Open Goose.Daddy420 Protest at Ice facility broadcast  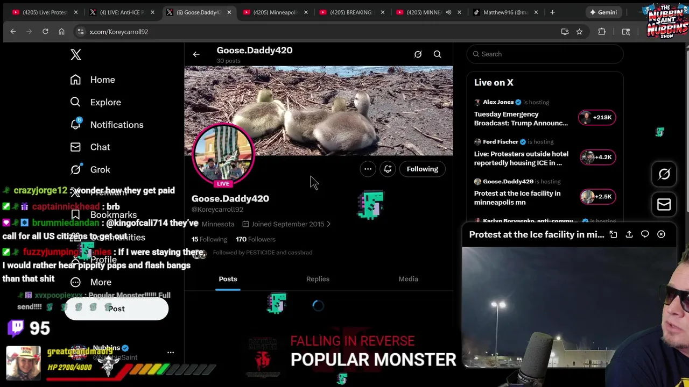click(517, 198)
